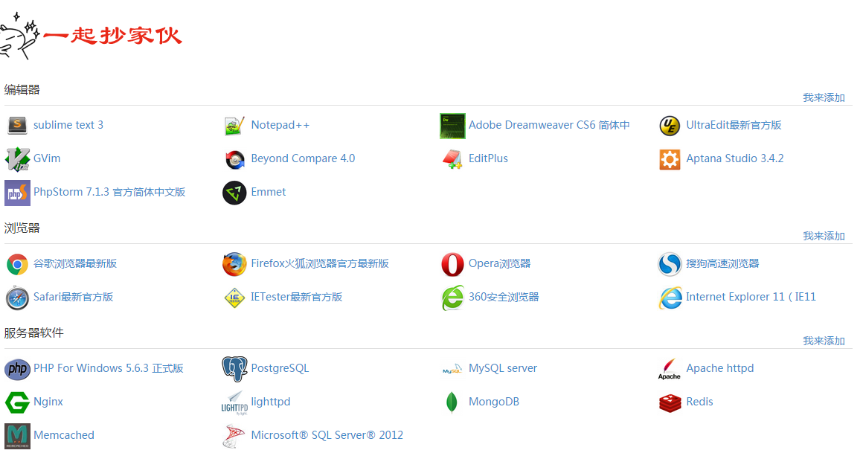The height and width of the screenshot is (456, 863).
Task: Open PhpStorm 7.1.3 官方简体中文版 link
Action: click(x=109, y=192)
